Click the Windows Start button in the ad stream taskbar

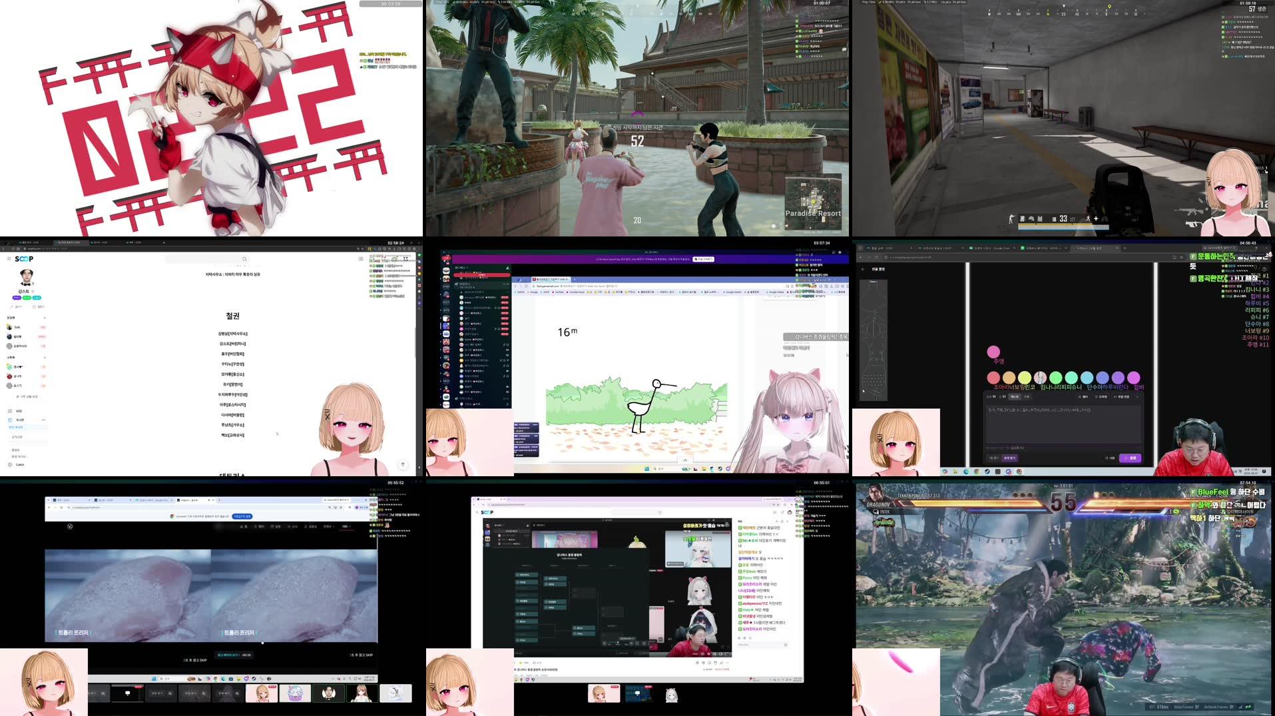(154, 679)
